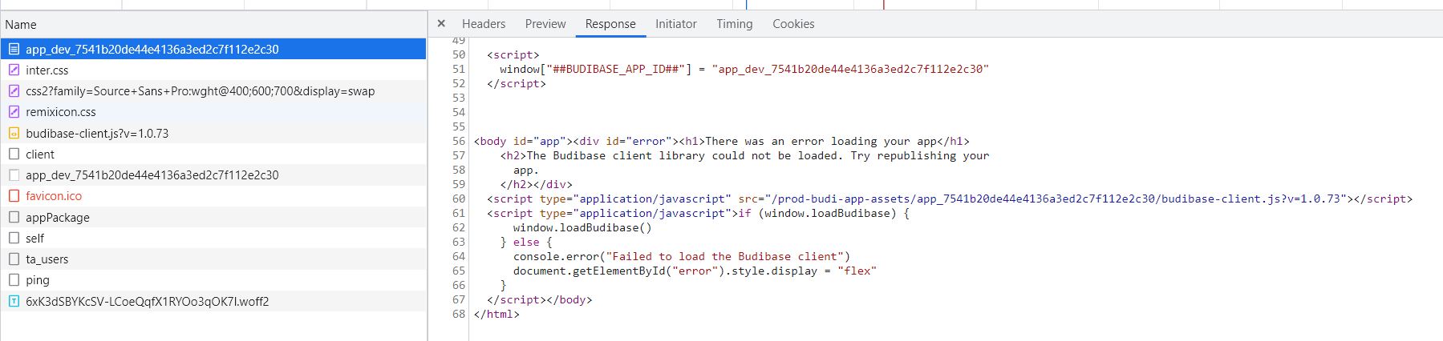The width and height of the screenshot is (1443, 341).
Task: Click line 60 script src budibase-client.js
Action: click(x=950, y=199)
